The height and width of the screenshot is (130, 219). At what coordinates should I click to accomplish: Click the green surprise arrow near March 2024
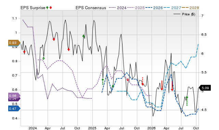[43, 58]
